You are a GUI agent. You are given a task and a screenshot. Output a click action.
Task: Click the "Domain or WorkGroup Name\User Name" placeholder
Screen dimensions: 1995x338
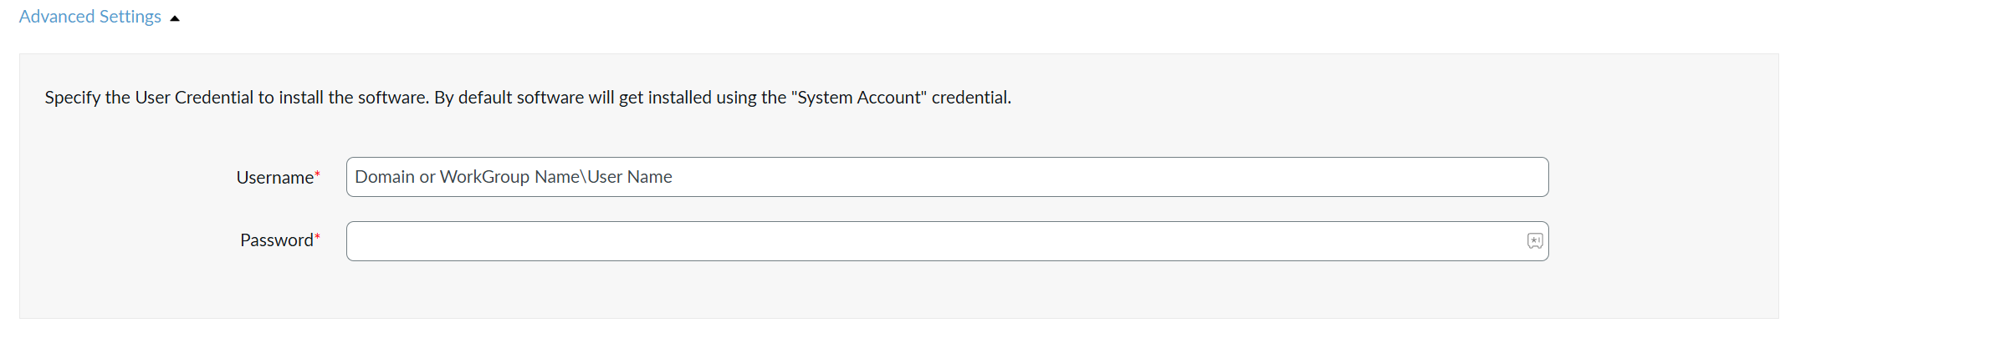click(x=514, y=177)
